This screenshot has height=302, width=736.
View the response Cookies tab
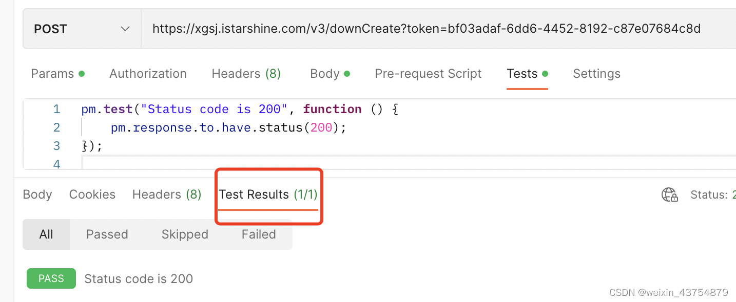point(92,195)
